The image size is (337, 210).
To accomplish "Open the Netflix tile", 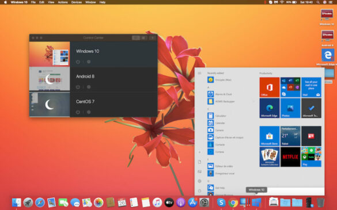I will click(290, 156).
